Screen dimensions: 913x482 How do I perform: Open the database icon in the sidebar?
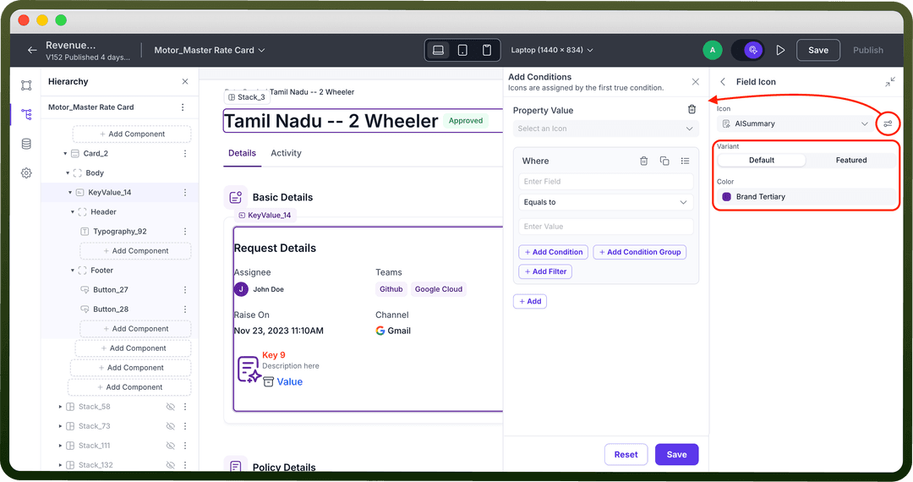[26, 144]
